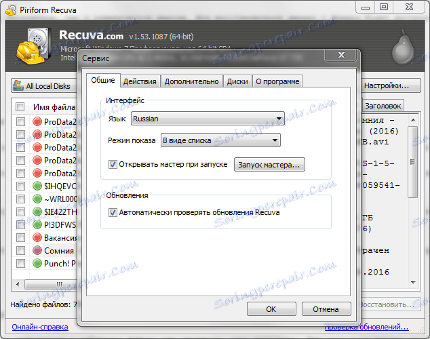Select the P!3DFWS file row
The height and width of the screenshot is (339, 430).
click(x=45, y=224)
